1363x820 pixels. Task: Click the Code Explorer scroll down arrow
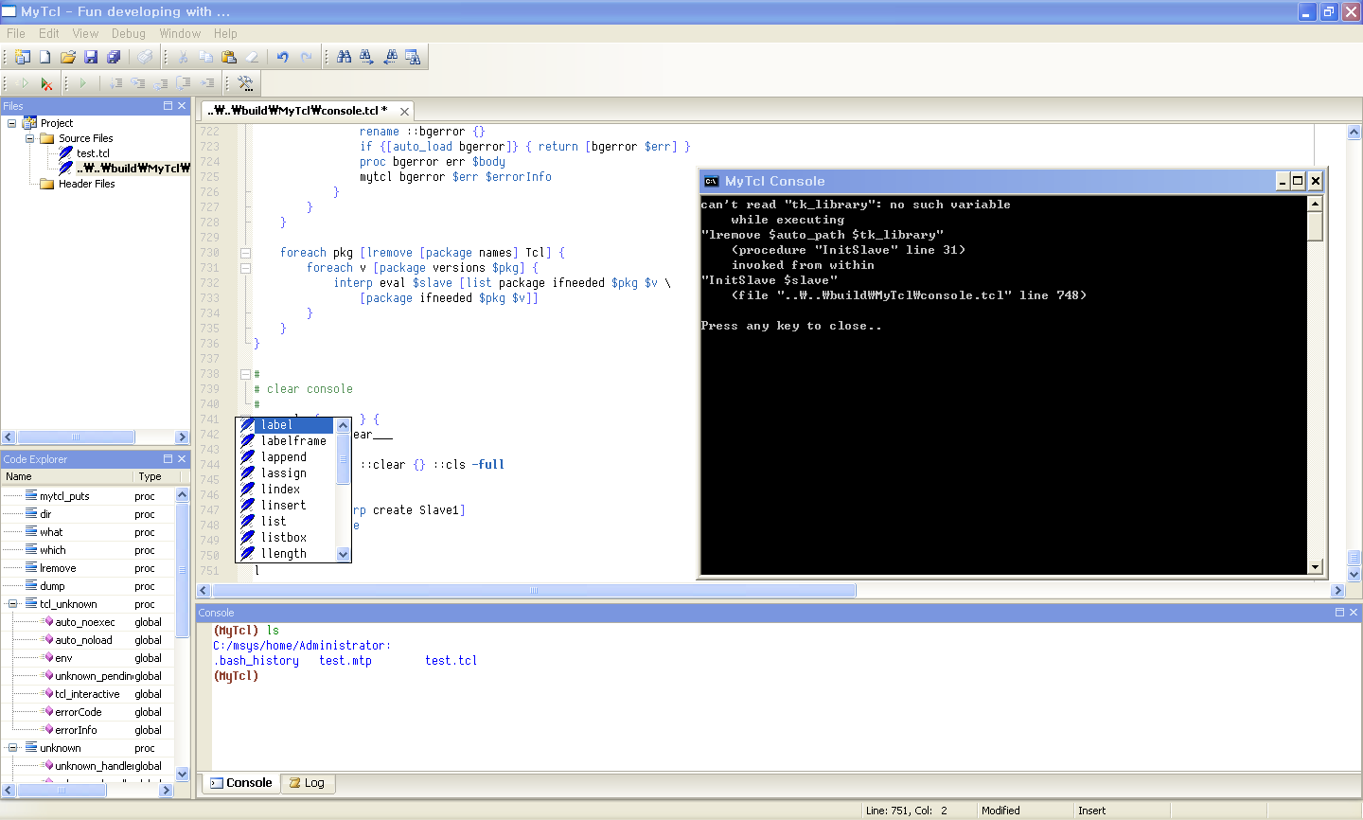(183, 774)
